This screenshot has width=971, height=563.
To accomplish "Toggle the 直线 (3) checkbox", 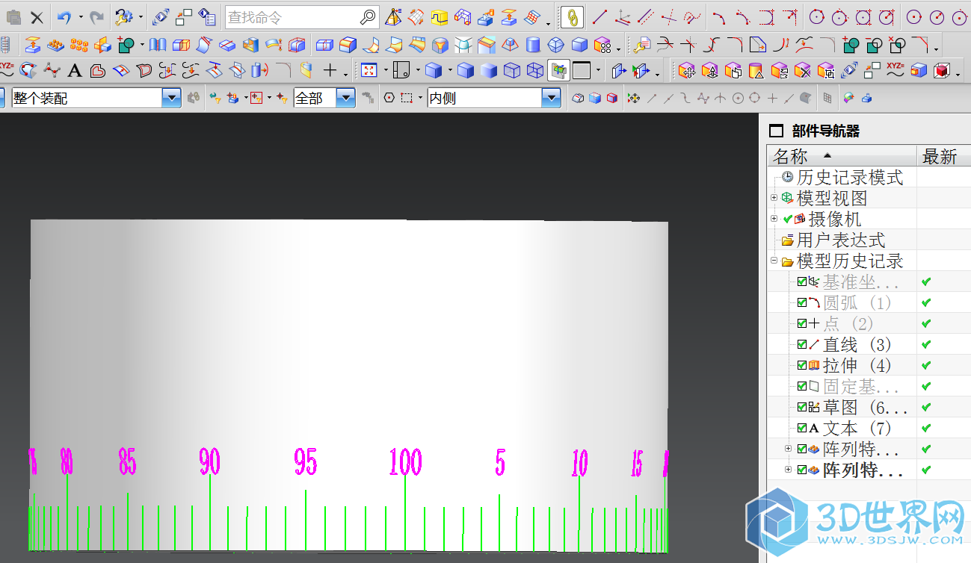I will tap(801, 344).
